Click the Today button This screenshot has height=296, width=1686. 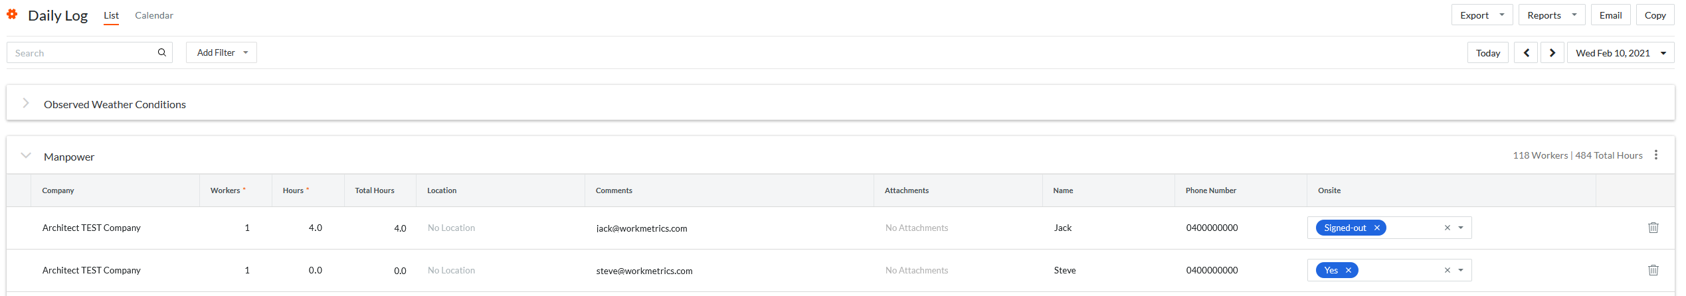coord(1487,52)
